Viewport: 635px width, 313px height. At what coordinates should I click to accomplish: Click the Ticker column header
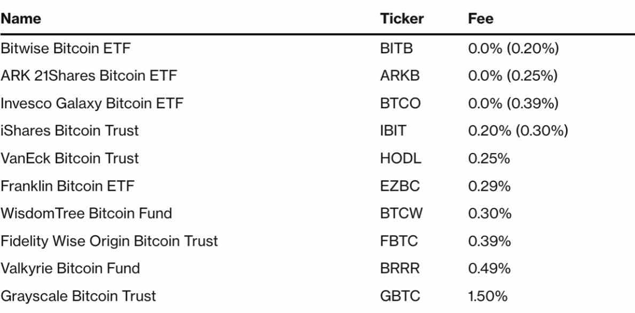click(402, 19)
